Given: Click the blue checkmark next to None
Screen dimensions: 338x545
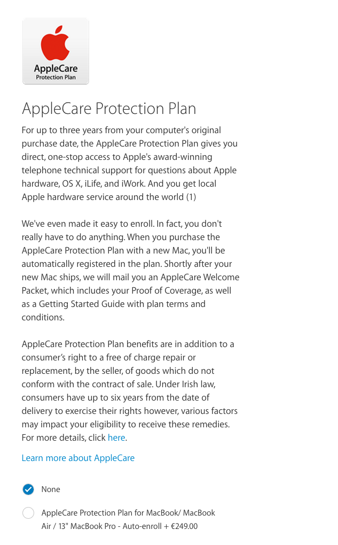Looking at the screenshot, I should 28,489.
